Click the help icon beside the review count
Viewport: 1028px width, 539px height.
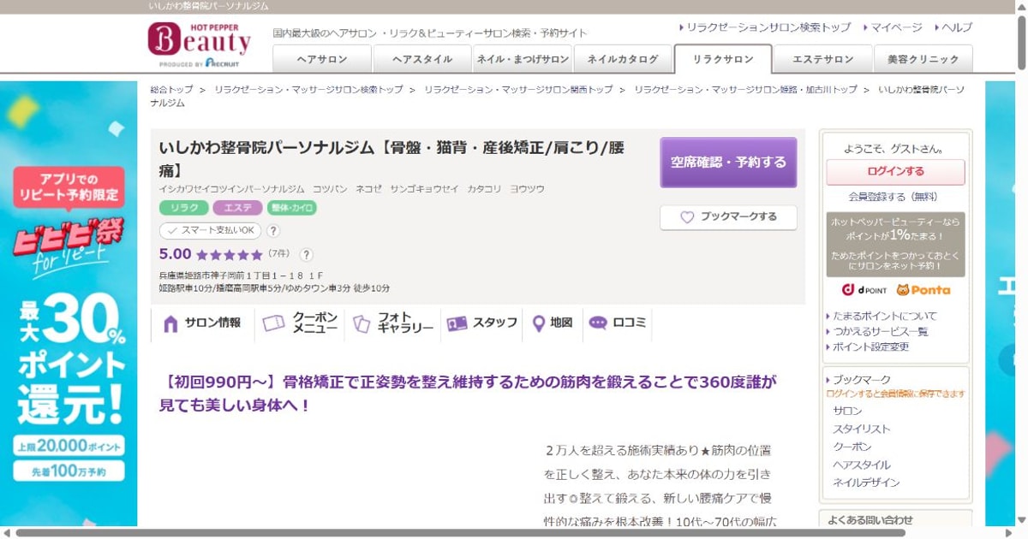pyautogui.click(x=307, y=254)
